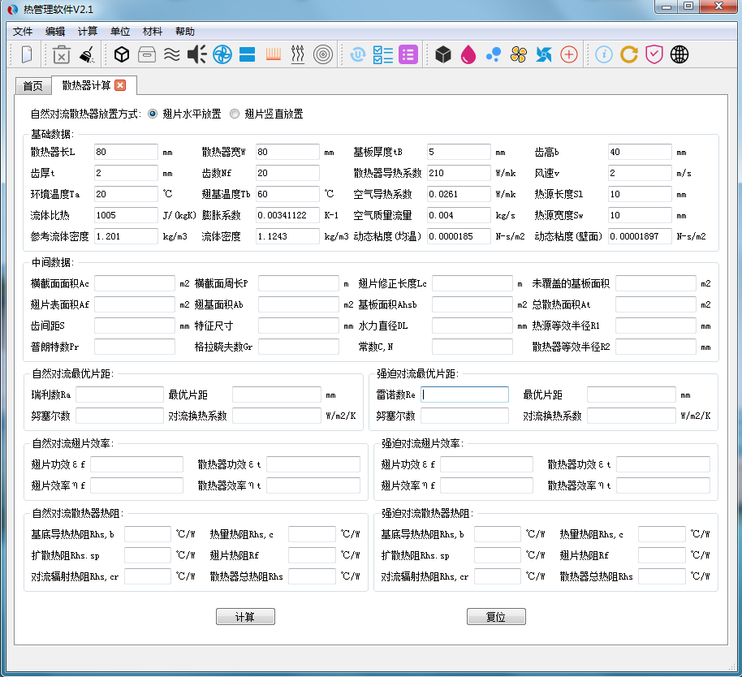
Task: Select 翅片水平放置 placement option
Action: 152,114
